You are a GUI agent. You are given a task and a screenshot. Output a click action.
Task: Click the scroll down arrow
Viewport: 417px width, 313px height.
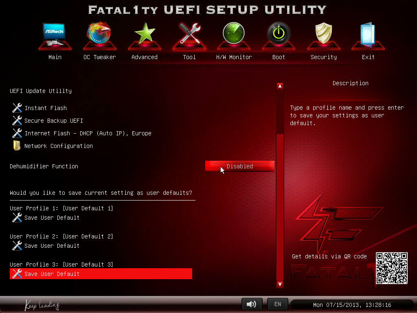coord(280,284)
